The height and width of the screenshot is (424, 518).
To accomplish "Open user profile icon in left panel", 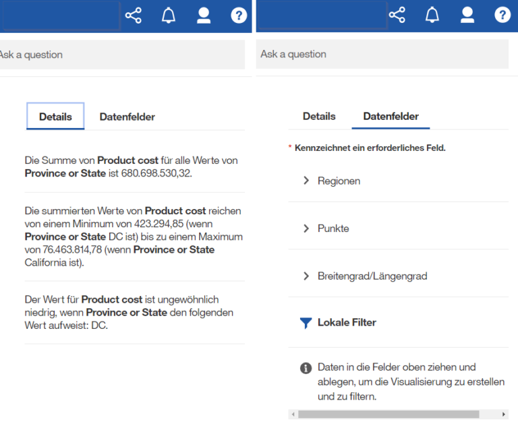I will click(204, 16).
